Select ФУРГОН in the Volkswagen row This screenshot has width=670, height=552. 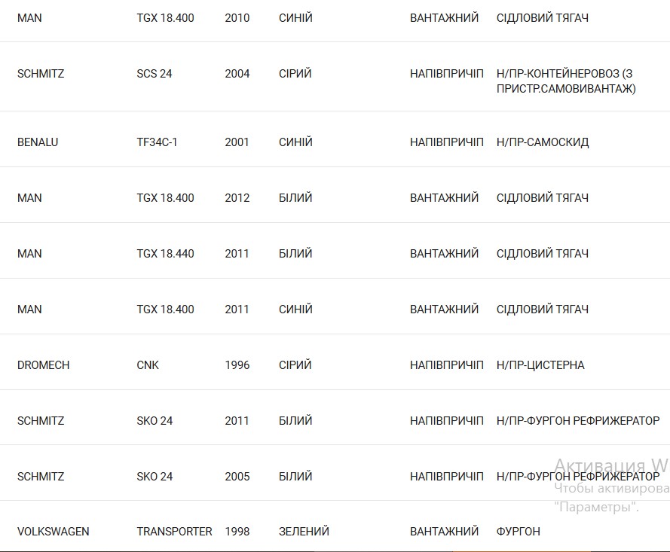pos(519,532)
